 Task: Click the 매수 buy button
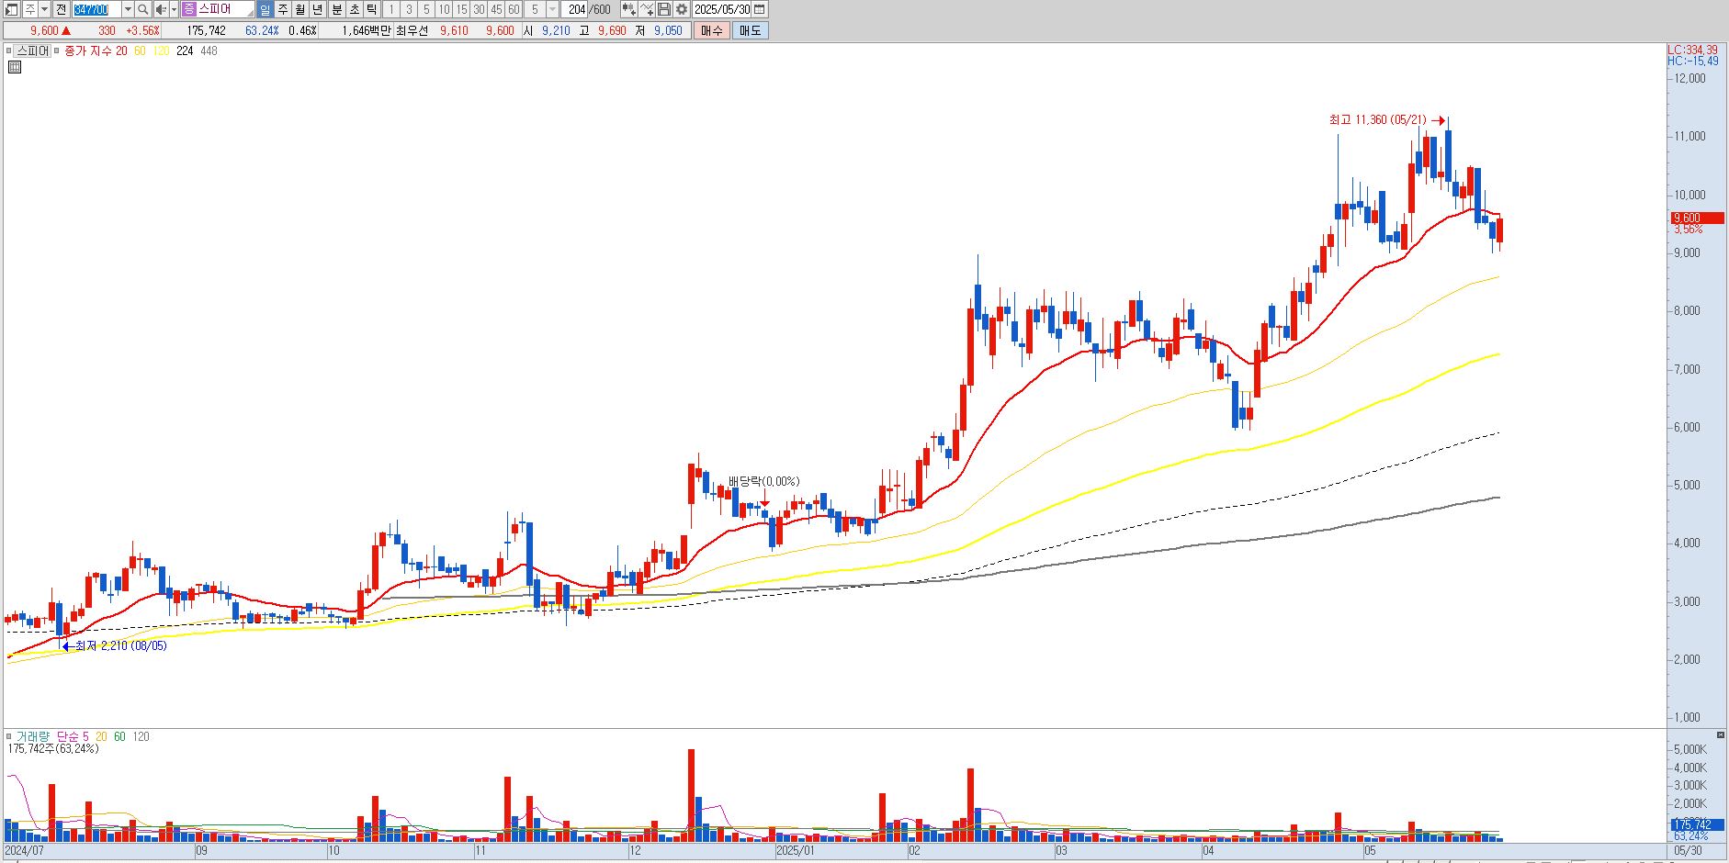[x=712, y=30]
